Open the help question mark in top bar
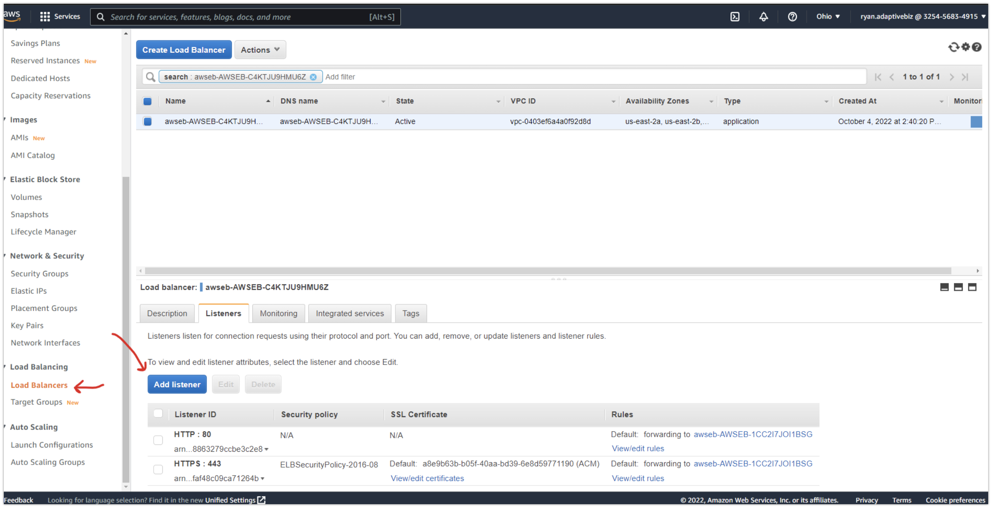The height and width of the screenshot is (508, 992). point(792,16)
